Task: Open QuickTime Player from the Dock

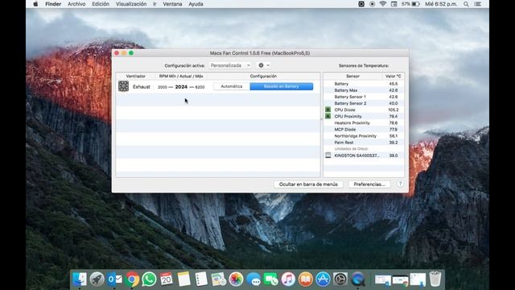Action: tap(357, 280)
